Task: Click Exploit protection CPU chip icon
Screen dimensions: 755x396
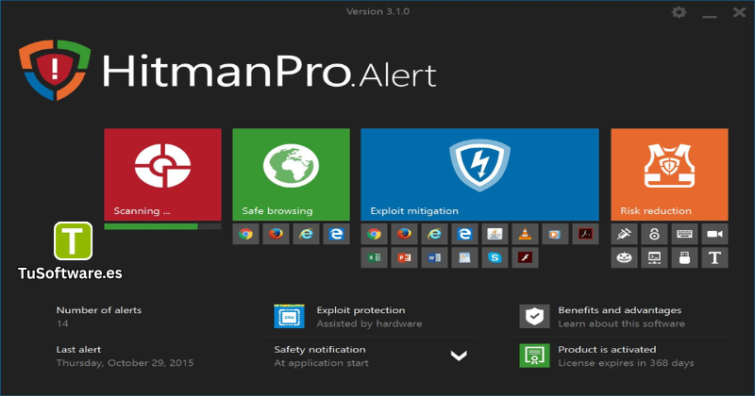Action: click(289, 317)
